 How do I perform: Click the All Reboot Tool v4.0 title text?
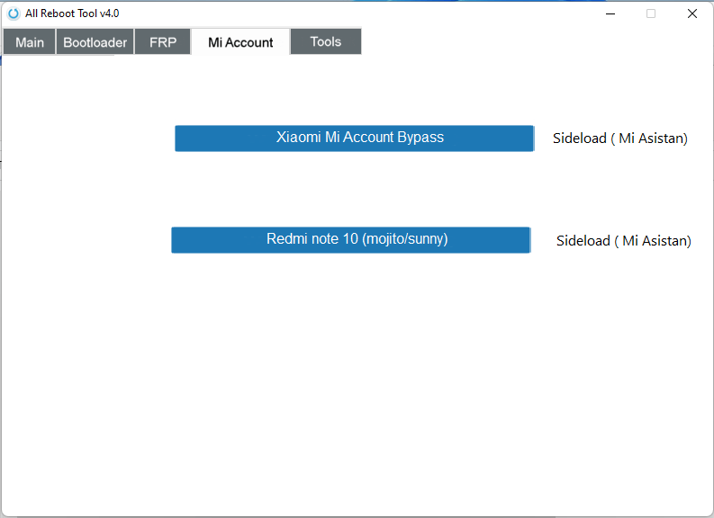click(x=72, y=13)
